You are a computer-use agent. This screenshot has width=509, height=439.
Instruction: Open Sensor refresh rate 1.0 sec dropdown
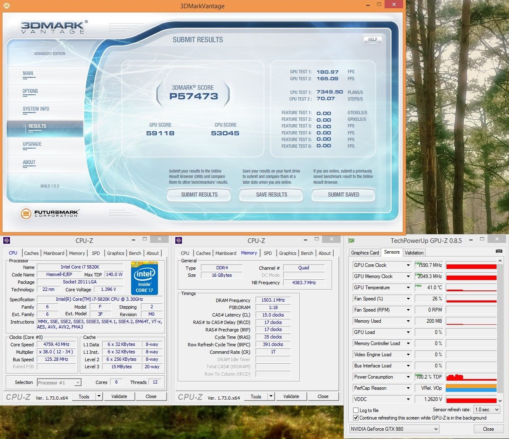487,410
